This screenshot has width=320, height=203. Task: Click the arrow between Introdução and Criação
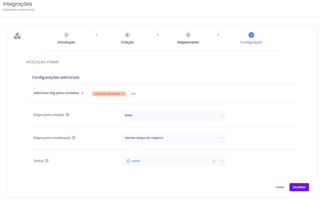97,35
